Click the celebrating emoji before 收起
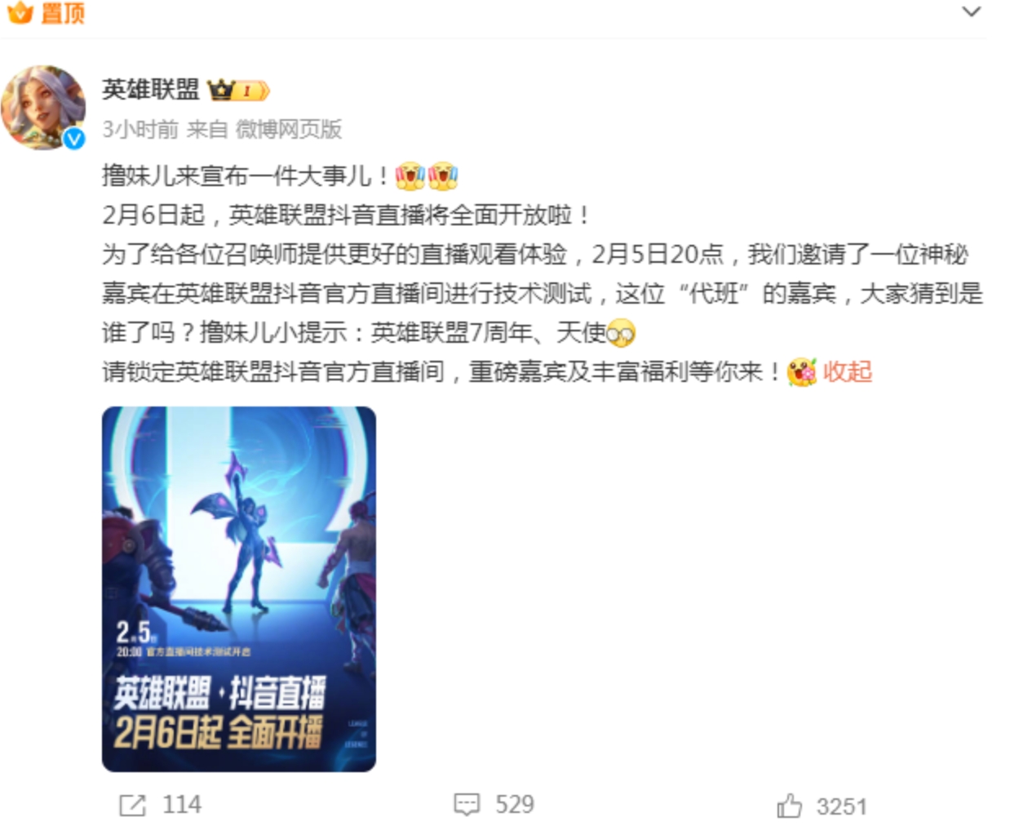Screen dimensions: 1019x835 (x=802, y=372)
